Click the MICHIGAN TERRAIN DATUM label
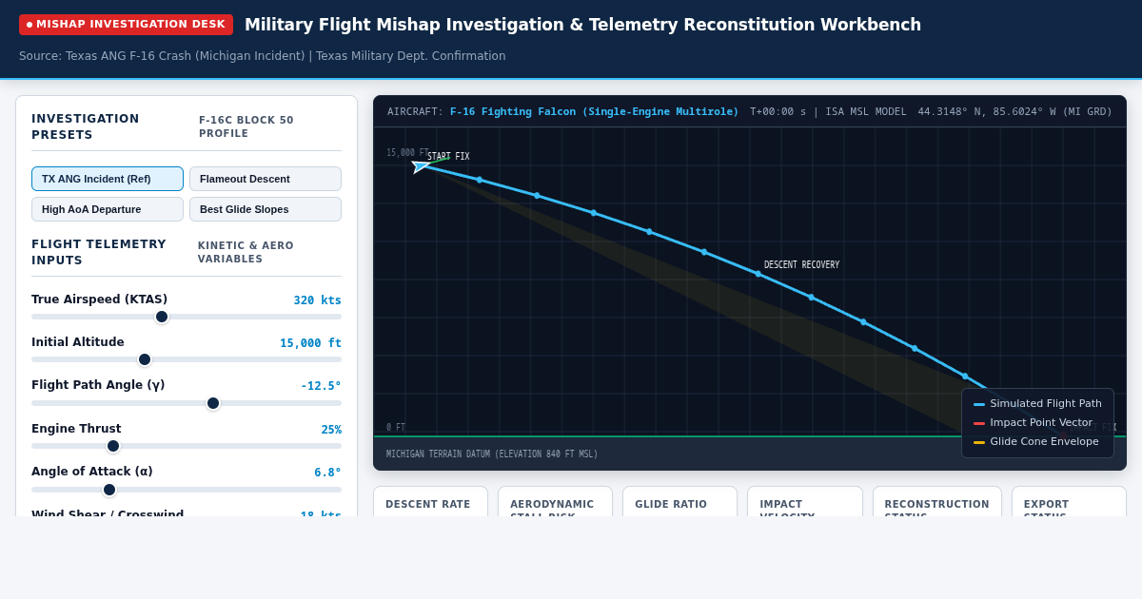Image resolution: width=1142 pixels, height=599 pixels. point(492,454)
